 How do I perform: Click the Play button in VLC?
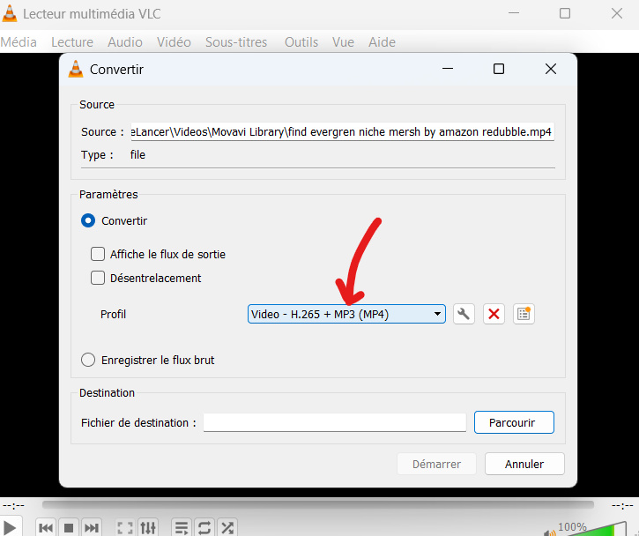tap(10, 527)
